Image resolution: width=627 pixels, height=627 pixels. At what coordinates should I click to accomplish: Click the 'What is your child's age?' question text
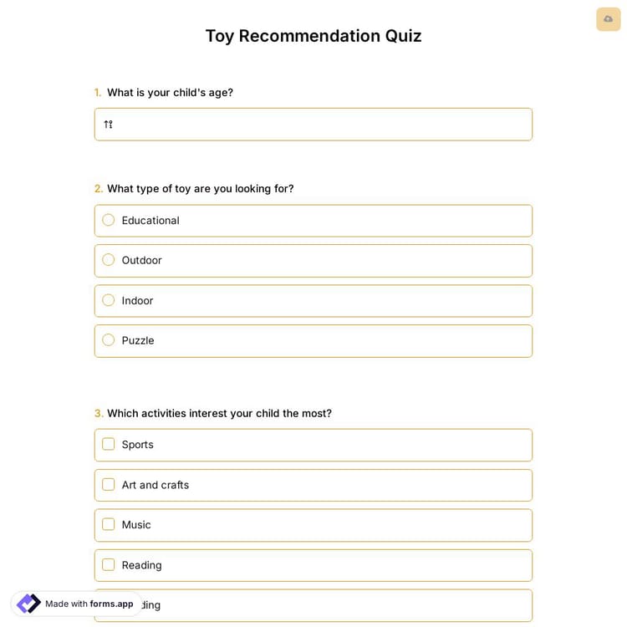(170, 93)
